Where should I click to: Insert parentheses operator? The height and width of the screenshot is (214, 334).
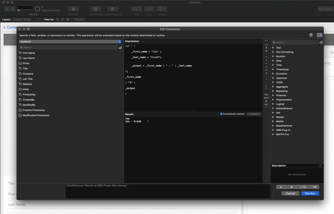[x=266, y=44]
